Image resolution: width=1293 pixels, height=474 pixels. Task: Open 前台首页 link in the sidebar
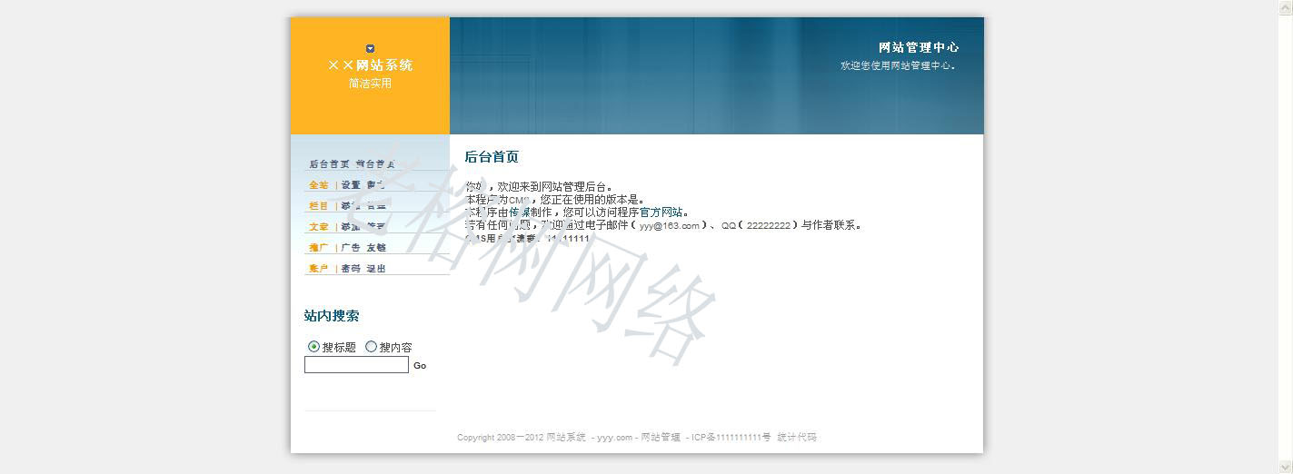[375, 164]
